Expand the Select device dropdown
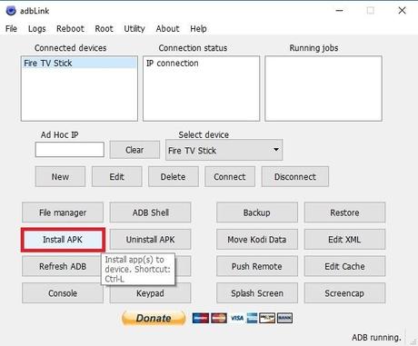 [224, 150]
